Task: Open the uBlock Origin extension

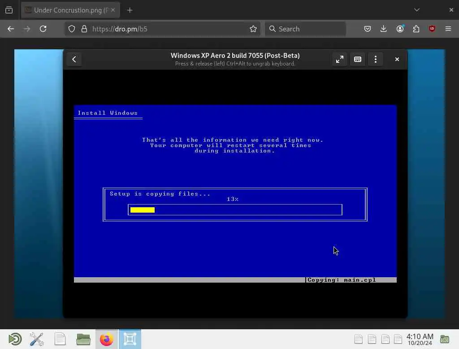Action: (432, 29)
